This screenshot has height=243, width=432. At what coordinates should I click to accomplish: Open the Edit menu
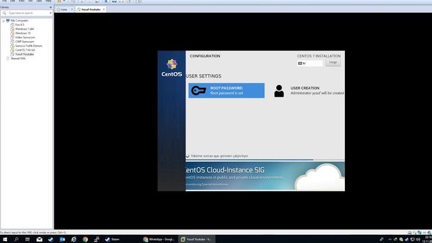click(x=13, y=1)
